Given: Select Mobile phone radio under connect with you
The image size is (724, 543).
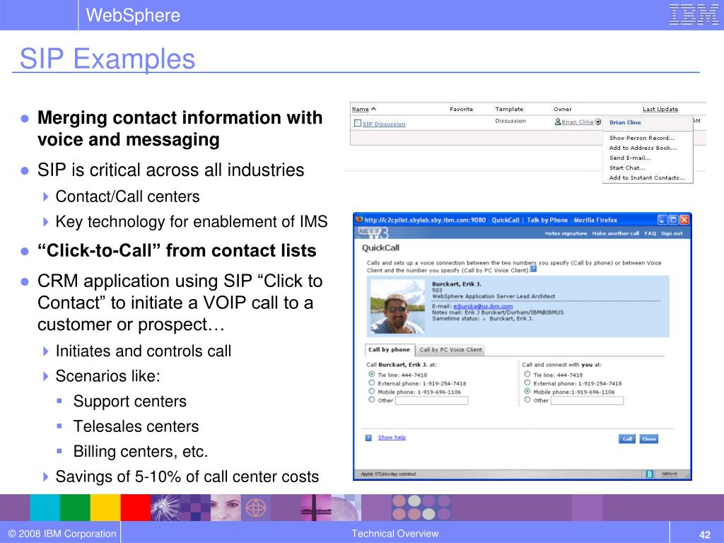Looking at the screenshot, I should (527, 392).
